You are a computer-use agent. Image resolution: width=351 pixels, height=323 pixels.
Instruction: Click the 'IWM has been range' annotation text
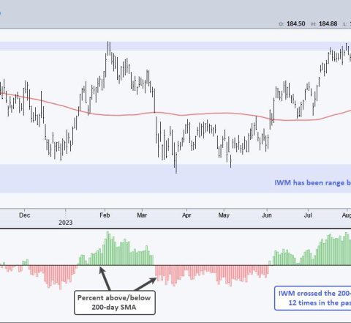tap(313, 183)
